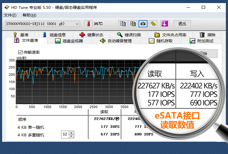Screen dimensions: 228x154
Task: Save screenshot with the camera icon
Action: pyautogui.click(x=143, y=24)
